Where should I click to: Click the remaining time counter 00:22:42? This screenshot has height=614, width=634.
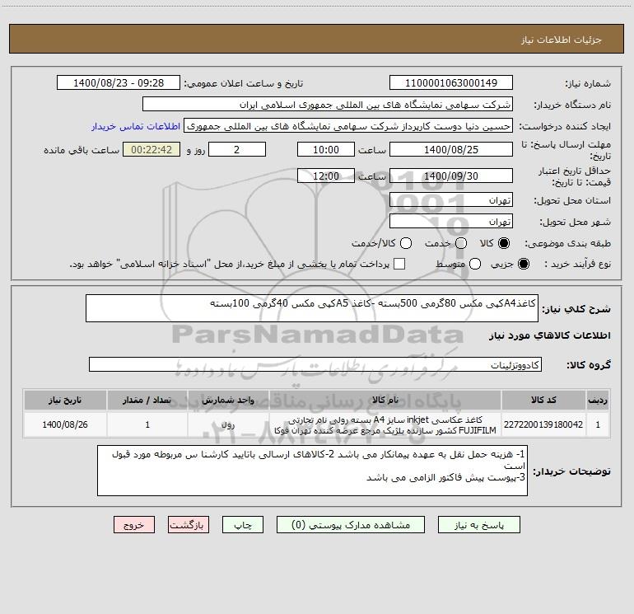pyautogui.click(x=152, y=149)
